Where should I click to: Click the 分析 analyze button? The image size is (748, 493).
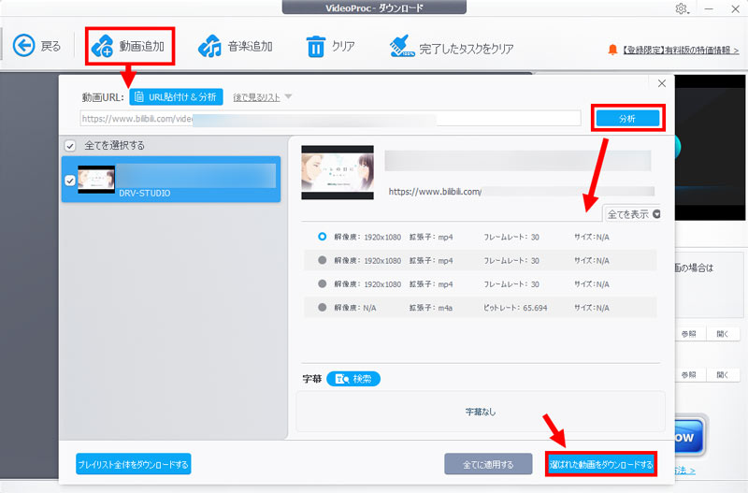point(627,119)
